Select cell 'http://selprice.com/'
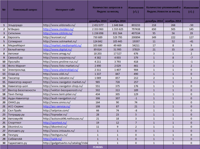The image size is (200, 149). coord(65,111)
